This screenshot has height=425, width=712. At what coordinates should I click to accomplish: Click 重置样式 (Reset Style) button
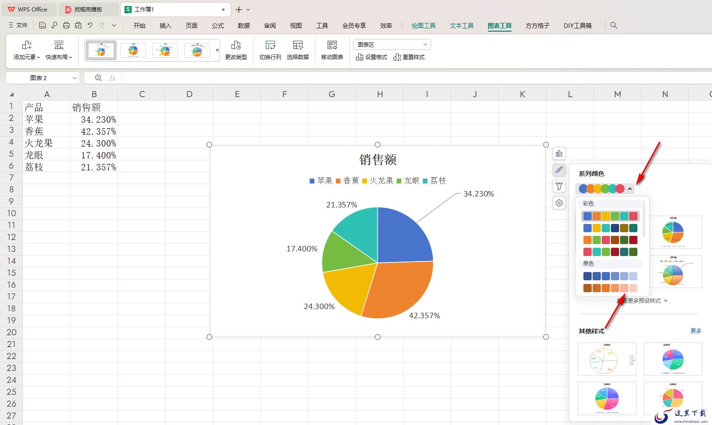[x=409, y=57]
